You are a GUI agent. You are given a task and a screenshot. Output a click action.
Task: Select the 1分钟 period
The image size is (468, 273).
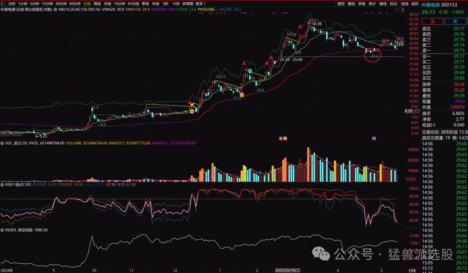pos(23,3)
